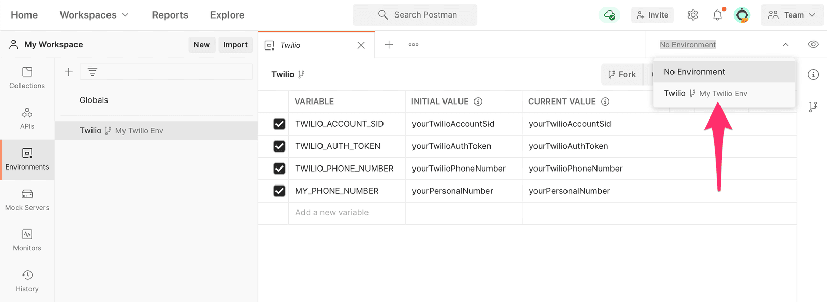Viewport: 827px width, 302px height.
Task: Click the environment quick look eye icon
Action: pyautogui.click(x=813, y=45)
